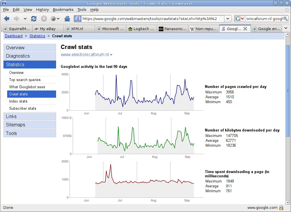
Task: Close the active Google Webmaster tab
Action: coord(245,29)
